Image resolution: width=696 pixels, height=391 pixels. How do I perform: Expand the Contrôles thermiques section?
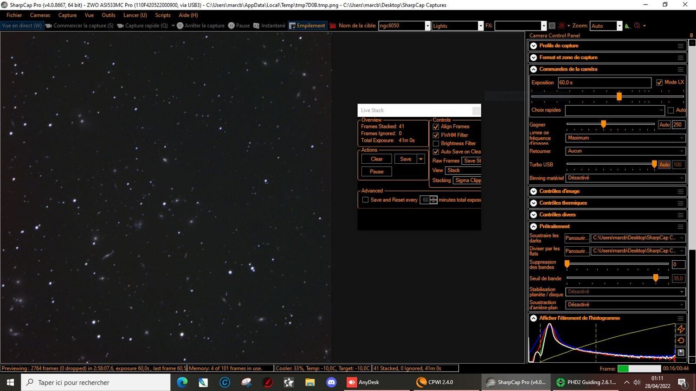pyautogui.click(x=534, y=203)
